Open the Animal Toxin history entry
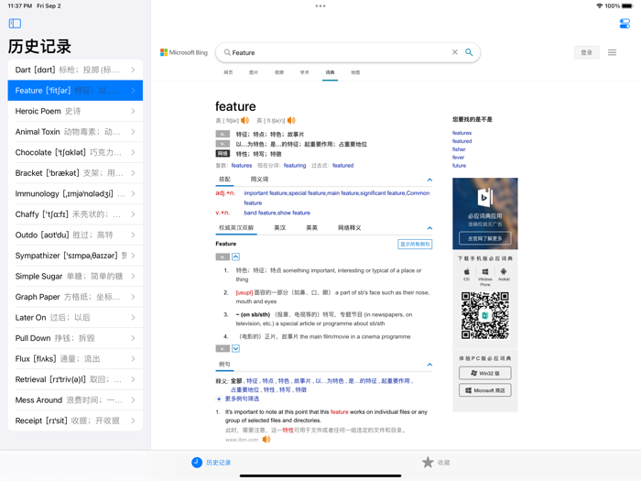This screenshot has width=641, height=481. click(75, 132)
